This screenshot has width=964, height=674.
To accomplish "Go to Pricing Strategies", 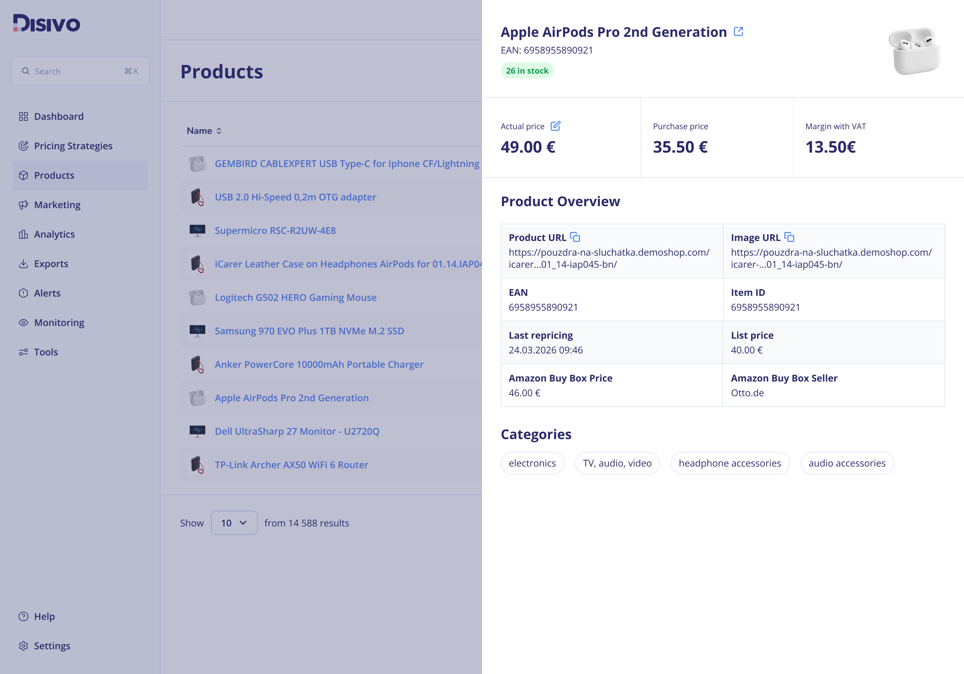I will 80,146.
